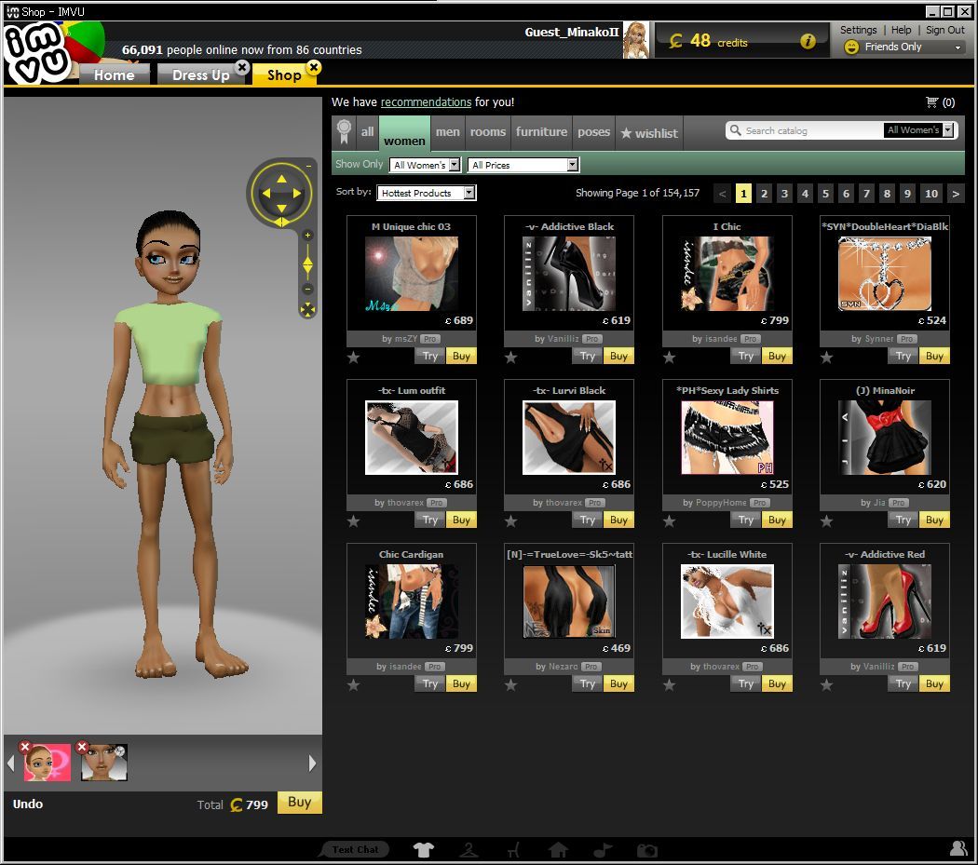The image size is (978, 865).
Task: Rotate avatar camera right arrow
Action: point(297,194)
